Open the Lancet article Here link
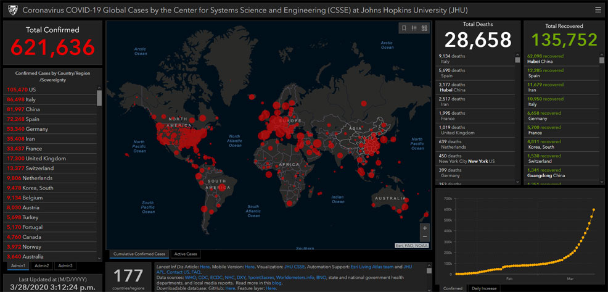This screenshot has height=292, width=608. pos(205,267)
